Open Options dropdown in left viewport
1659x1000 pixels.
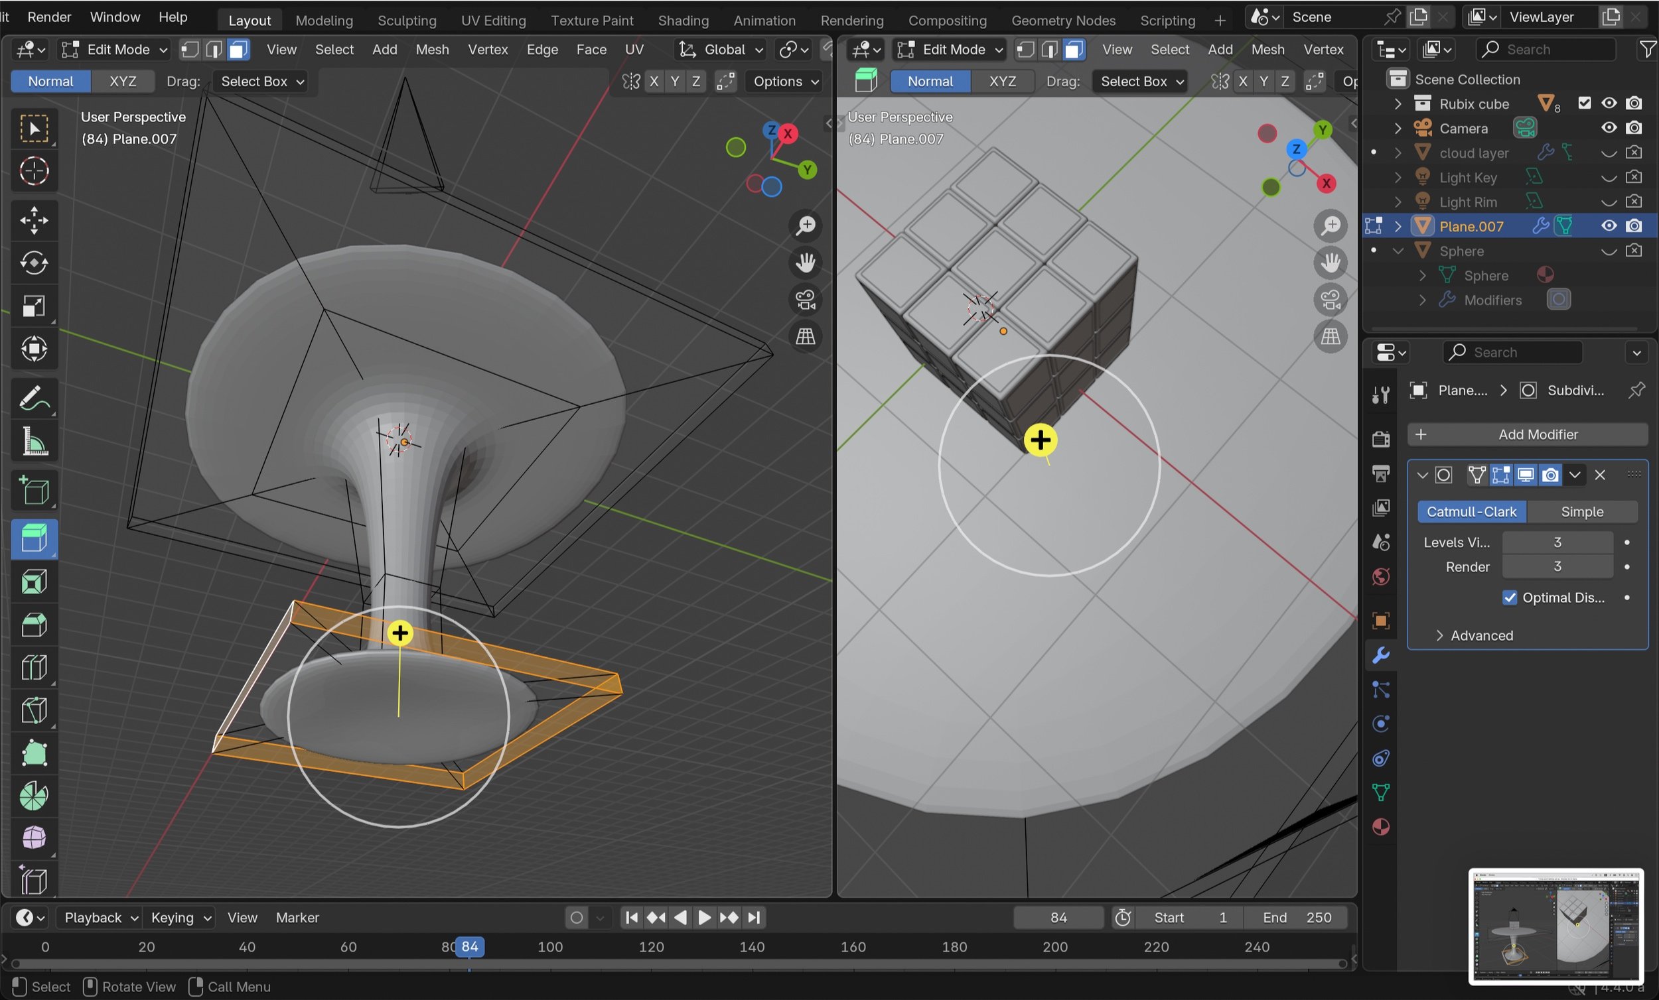(785, 82)
